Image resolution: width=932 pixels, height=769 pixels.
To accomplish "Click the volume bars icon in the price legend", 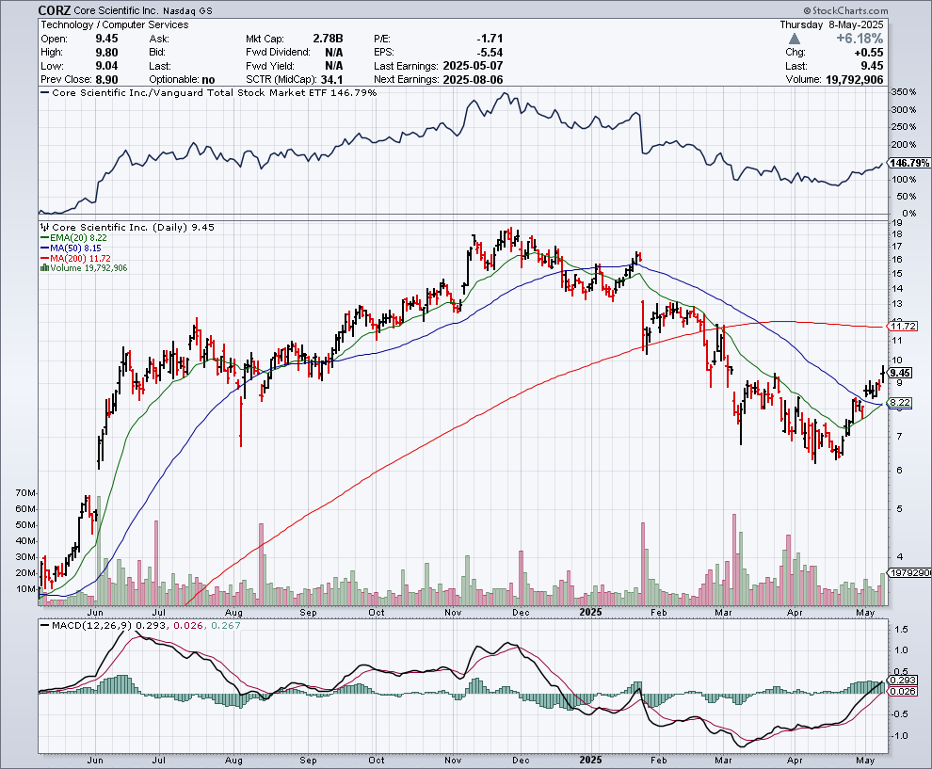I will click(x=44, y=268).
